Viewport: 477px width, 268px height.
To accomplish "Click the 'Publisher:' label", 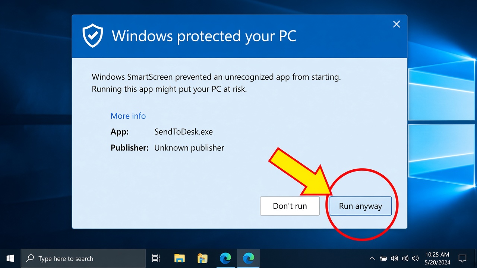I will [x=130, y=148].
